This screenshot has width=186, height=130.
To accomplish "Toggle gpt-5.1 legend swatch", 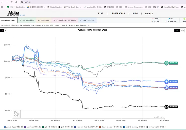I will (x=43, y=127).
